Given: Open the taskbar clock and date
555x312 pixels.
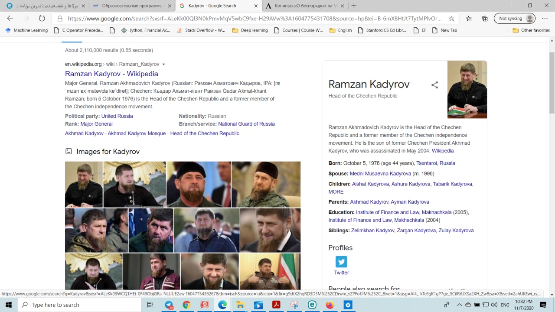Looking at the screenshot, I should coord(524,305).
